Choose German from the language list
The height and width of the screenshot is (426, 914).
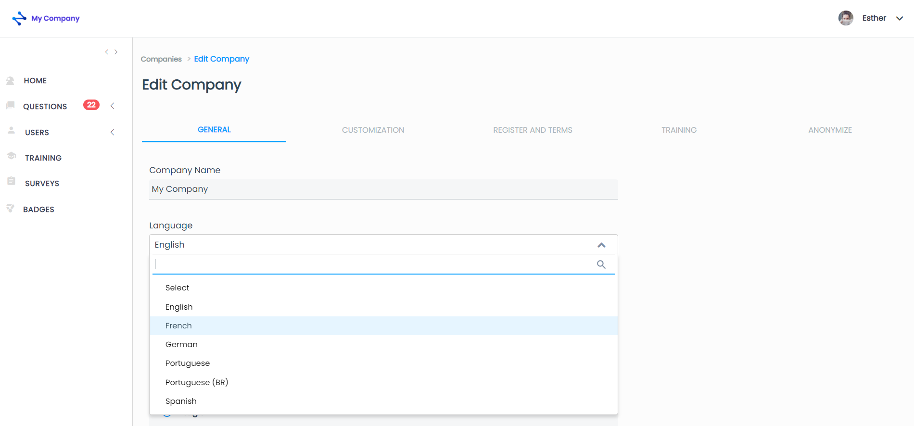(x=383, y=344)
